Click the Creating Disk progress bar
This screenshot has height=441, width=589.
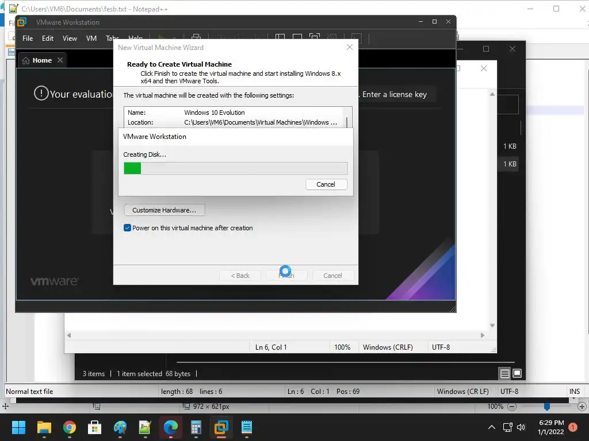[235, 168]
